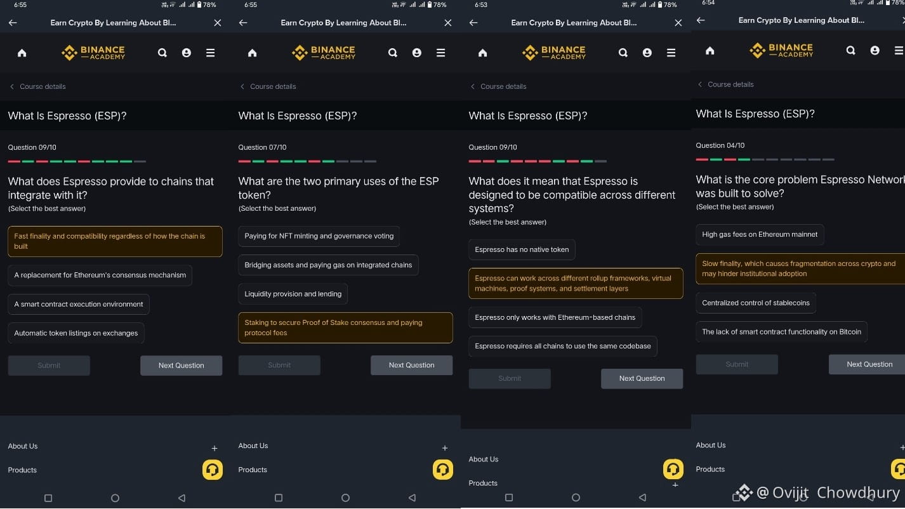
Task: Open search on "provide to chains" question screen
Action: [162, 53]
